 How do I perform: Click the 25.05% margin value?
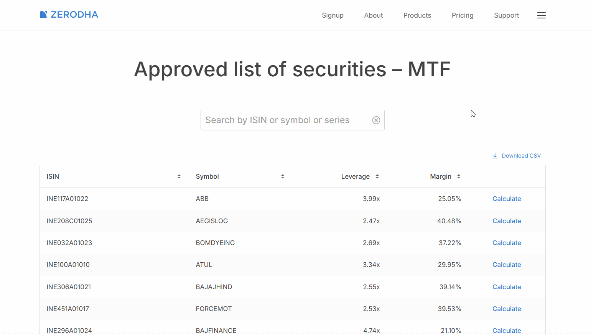449,199
